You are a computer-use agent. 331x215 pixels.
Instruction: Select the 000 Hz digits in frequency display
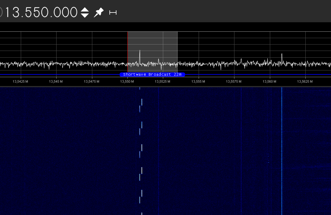tap(65, 13)
